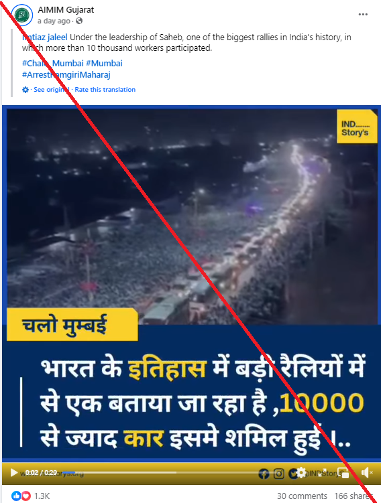This screenshot has width=381, height=503.
Task: Click See original translation link
Action: (x=52, y=90)
